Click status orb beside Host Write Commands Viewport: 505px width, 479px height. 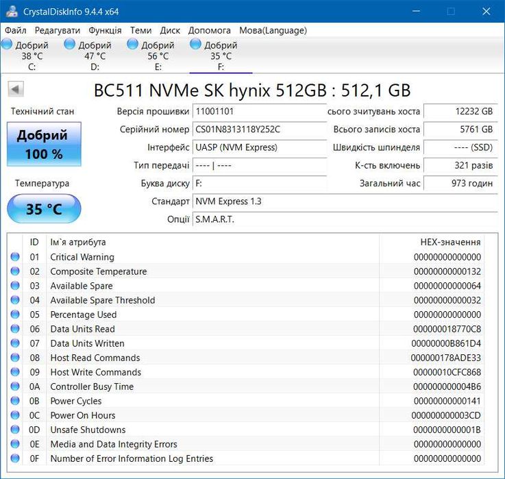[x=15, y=371]
